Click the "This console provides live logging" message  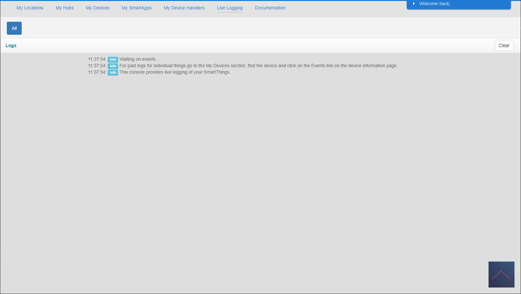tap(175, 72)
